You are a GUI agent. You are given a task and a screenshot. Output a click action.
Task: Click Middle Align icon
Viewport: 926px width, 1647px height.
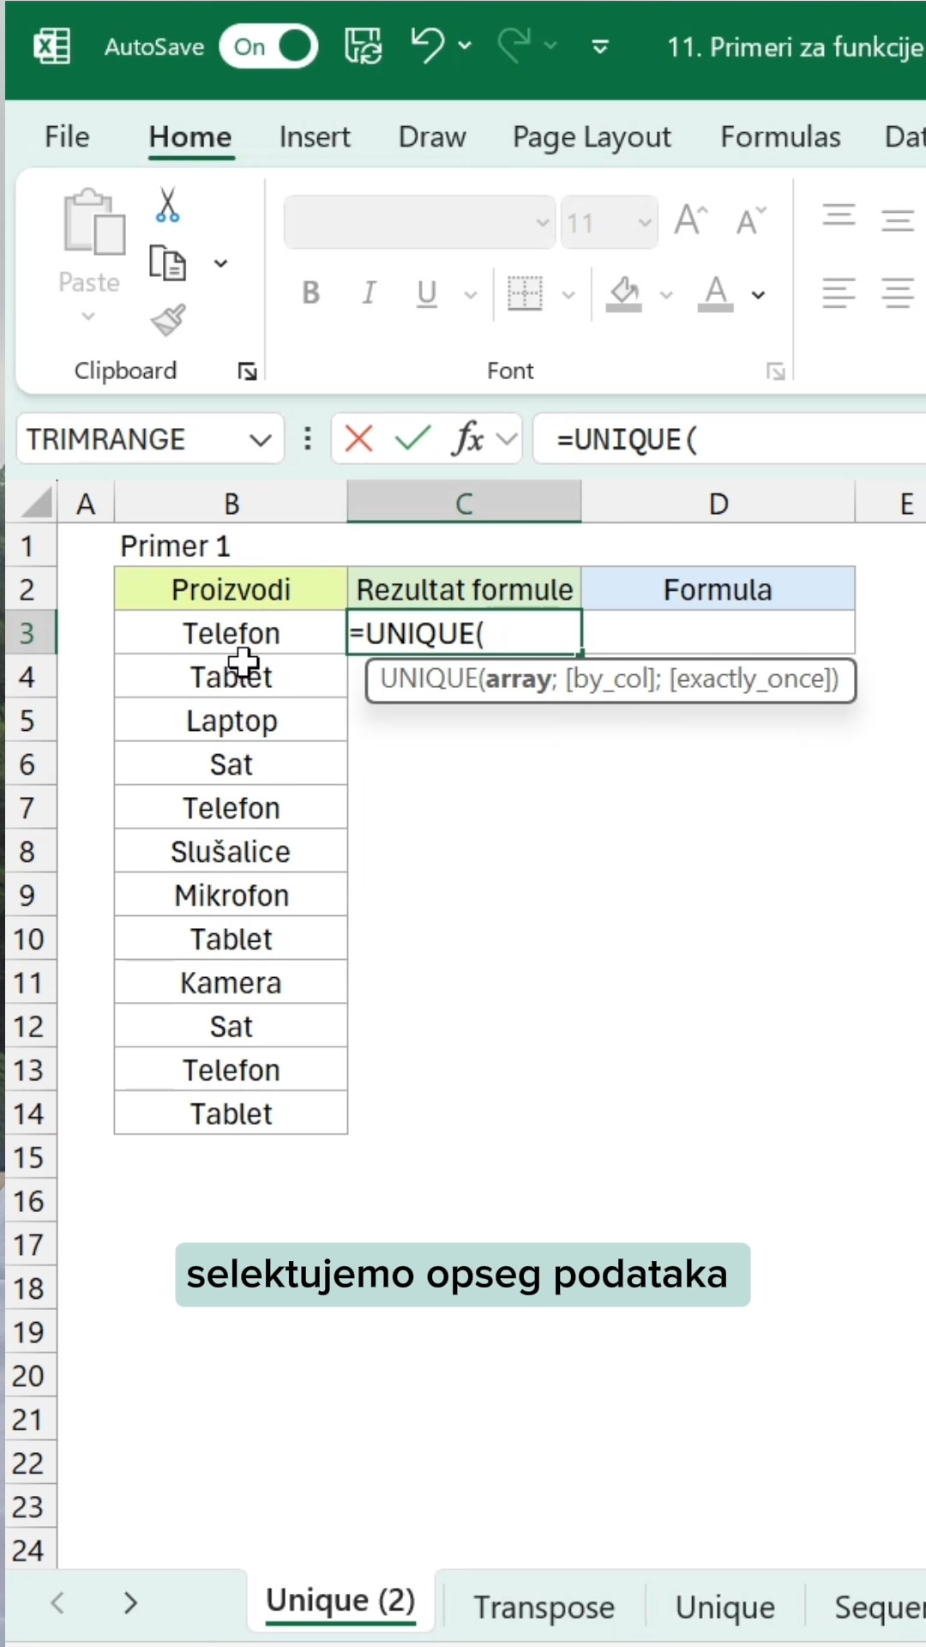(x=898, y=221)
